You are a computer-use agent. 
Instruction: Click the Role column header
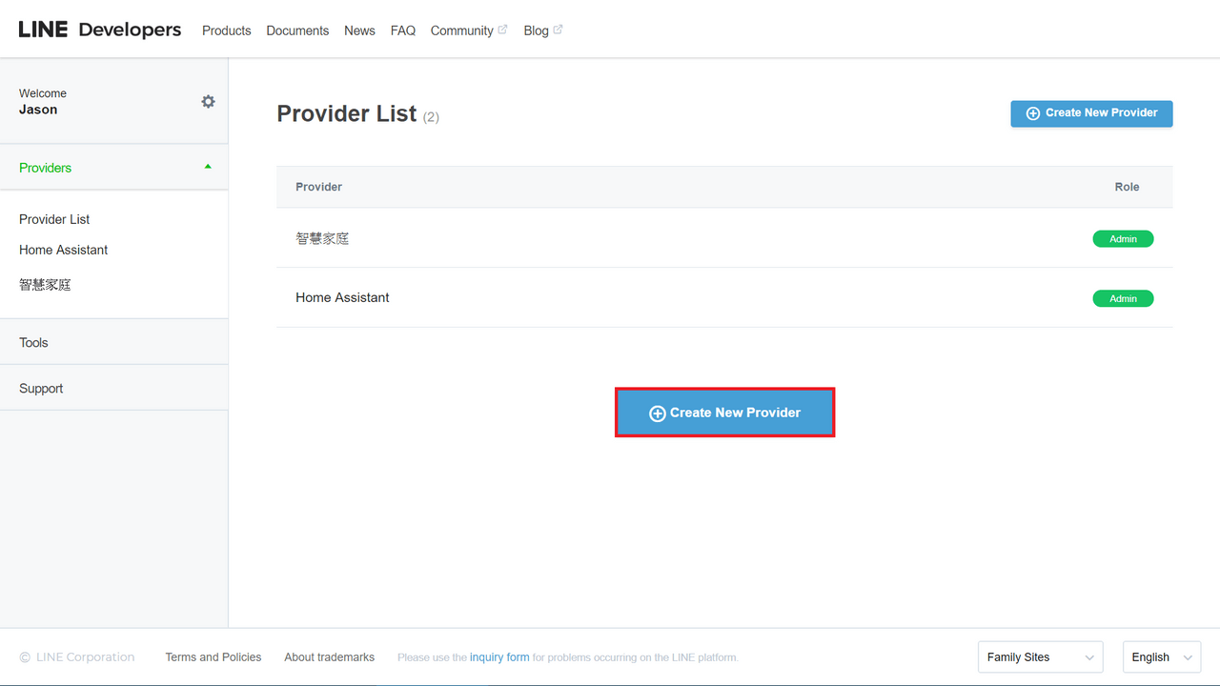[x=1127, y=187]
